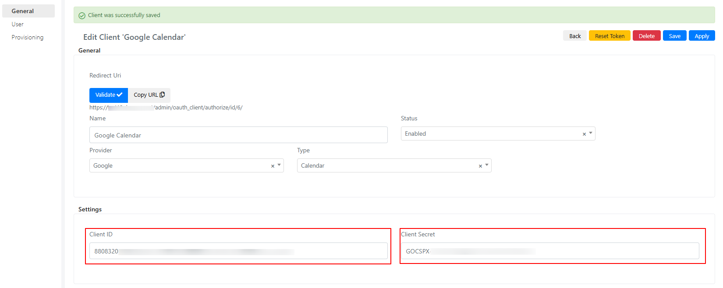Click the 'Client was successfully saved' message
Viewport: 723px width, 288px height.
point(124,15)
